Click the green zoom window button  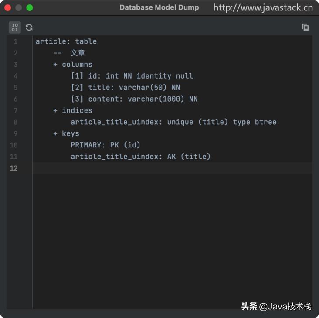[30, 8]
